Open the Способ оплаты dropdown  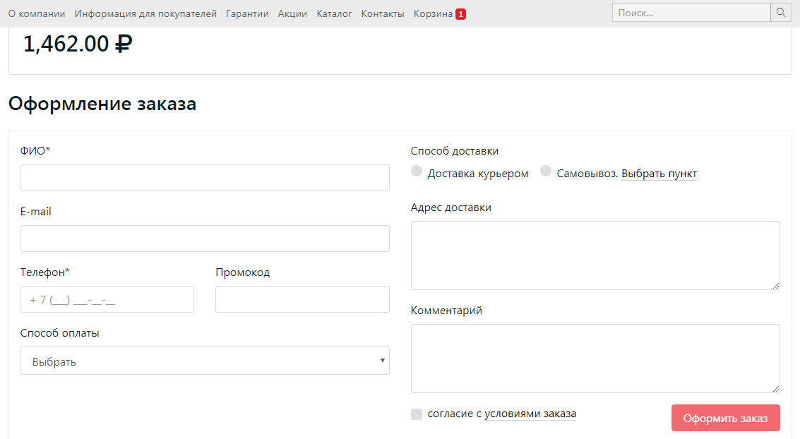click(205, 361)
